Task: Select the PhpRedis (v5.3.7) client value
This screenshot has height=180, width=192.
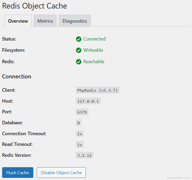Action: pyautogui.click(x=97, y=90)
